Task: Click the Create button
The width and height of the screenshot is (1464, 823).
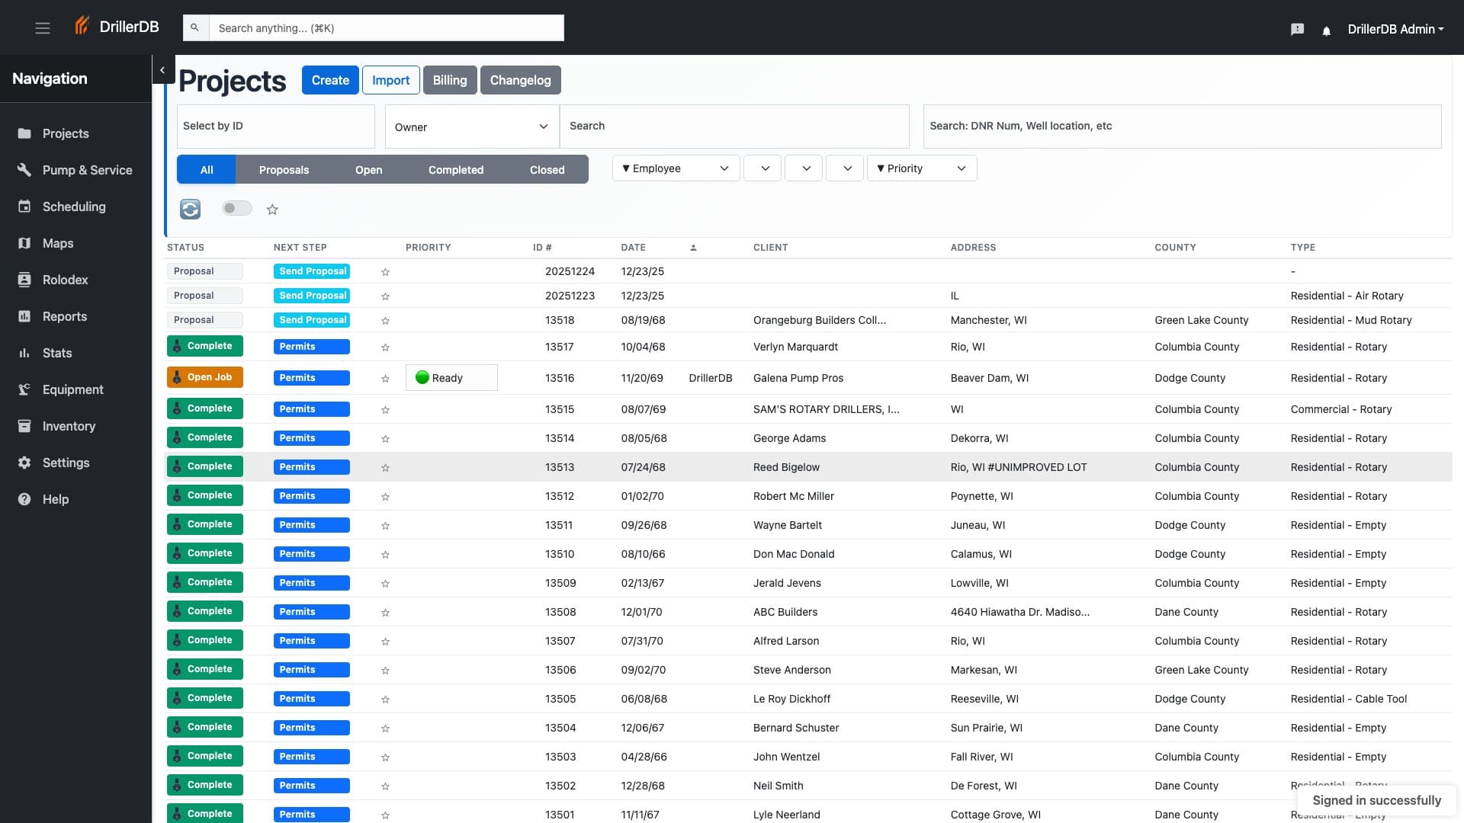Action: pos(330,79)
